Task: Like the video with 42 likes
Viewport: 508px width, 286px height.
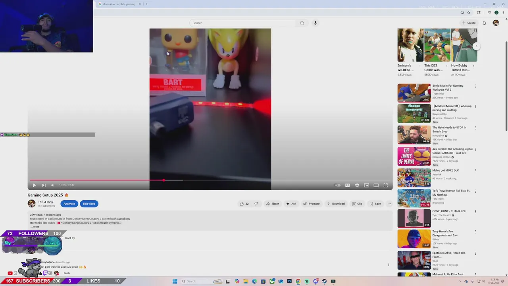Action: (x=244, y=204)
